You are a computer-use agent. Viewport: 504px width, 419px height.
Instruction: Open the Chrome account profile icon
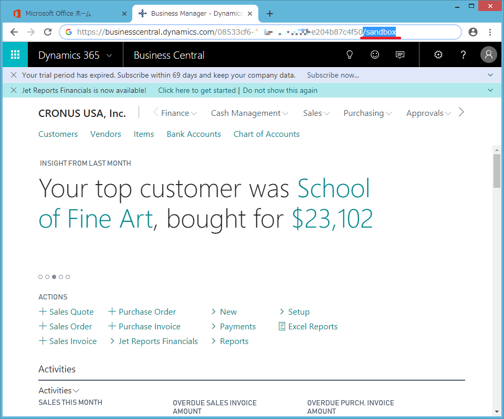(x=473, y=32)
